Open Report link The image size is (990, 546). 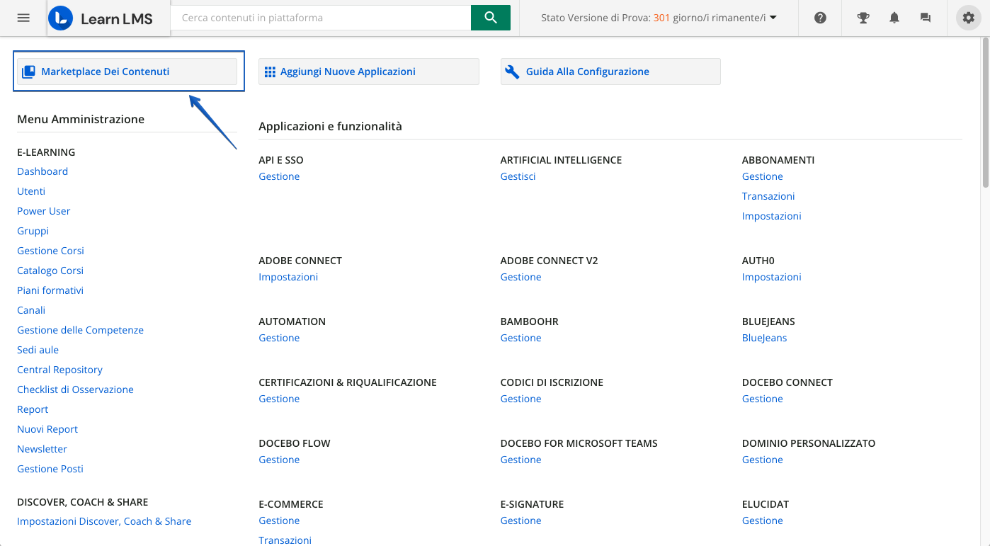click(33, 409)
